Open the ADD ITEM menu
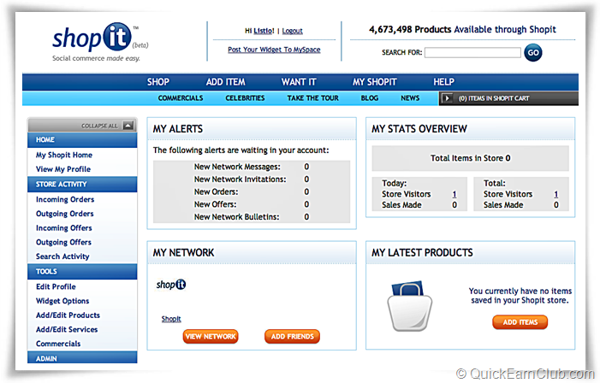The image size is (600, 383). pos(225,82)
